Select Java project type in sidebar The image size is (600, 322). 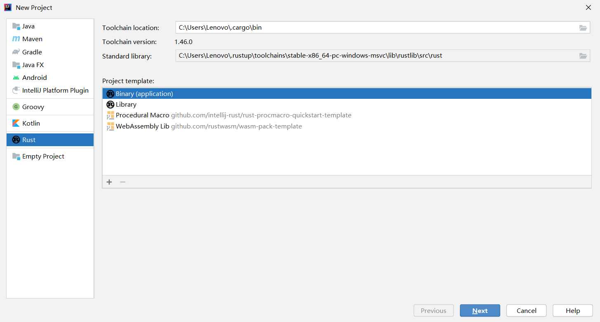50,26
